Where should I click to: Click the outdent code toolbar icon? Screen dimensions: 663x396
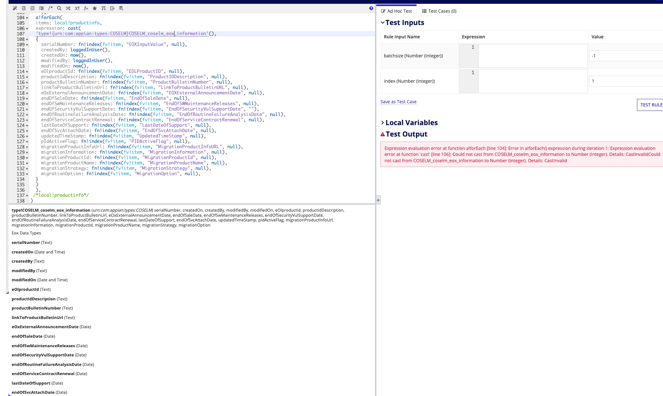(x=23, y=8)
